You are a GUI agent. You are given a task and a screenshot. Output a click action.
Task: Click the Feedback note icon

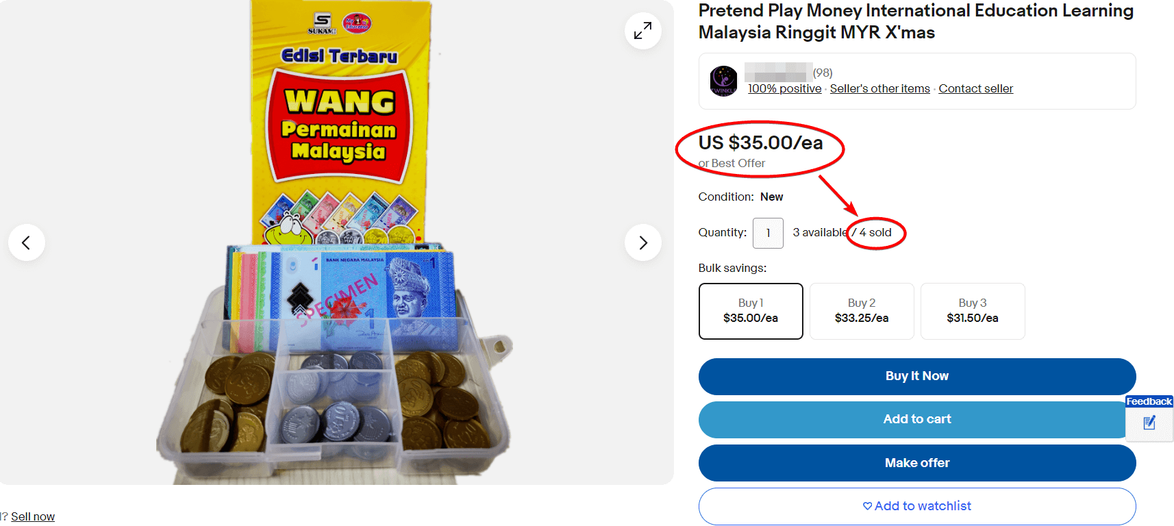click(x=1149, y=423)
